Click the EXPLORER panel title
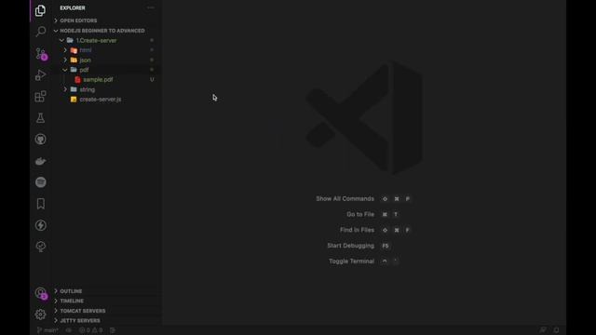The image size is (596, 335). pos(73,7)
